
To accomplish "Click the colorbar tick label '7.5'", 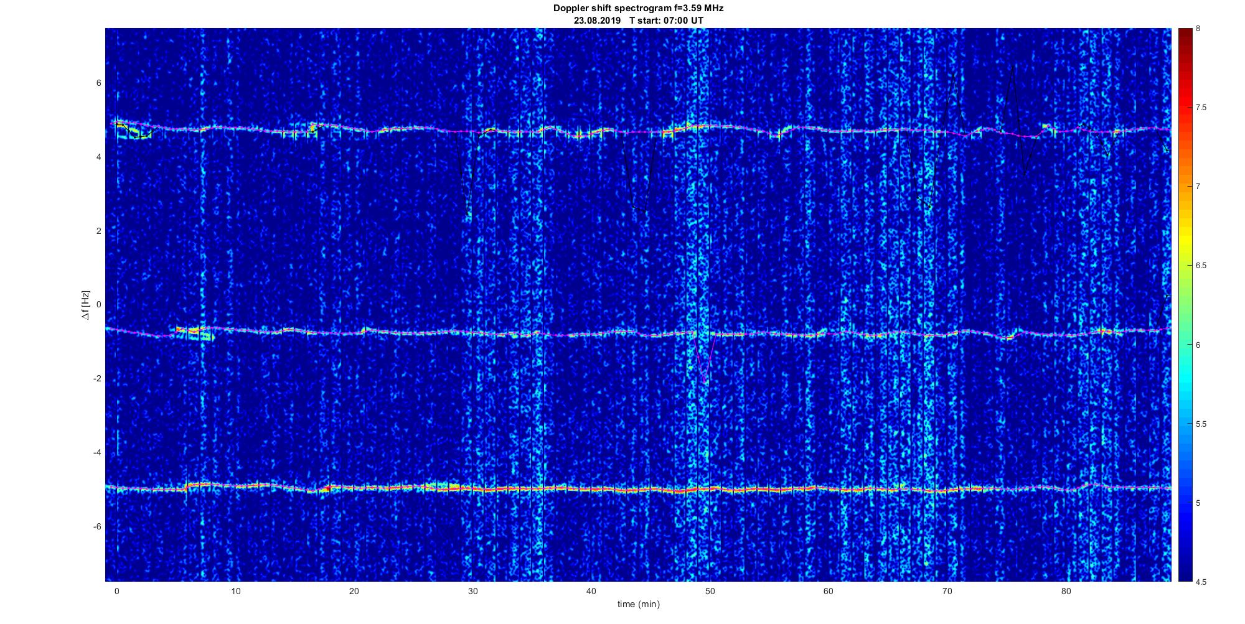I will coord(1201,108).
